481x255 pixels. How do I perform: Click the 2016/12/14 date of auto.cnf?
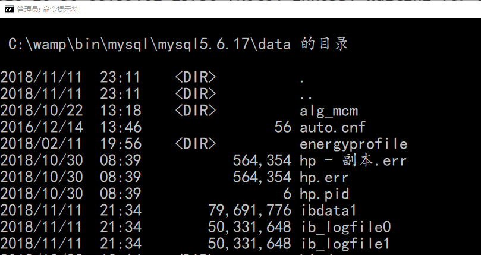coord(41,127)
